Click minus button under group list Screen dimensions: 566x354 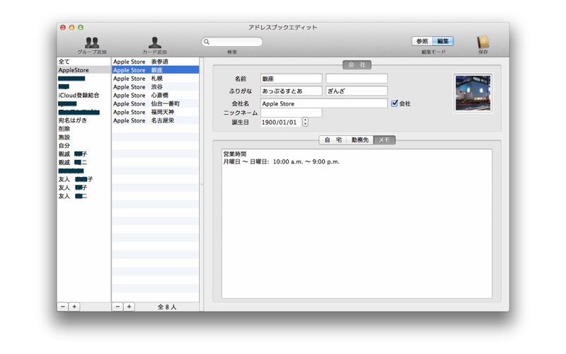pyautogui.click(x=63, y=307)
